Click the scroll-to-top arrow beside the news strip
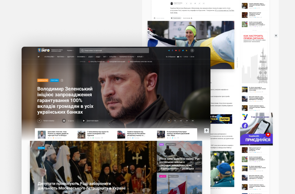This screenshot has height=194, width=295. (x=206, y=131)
